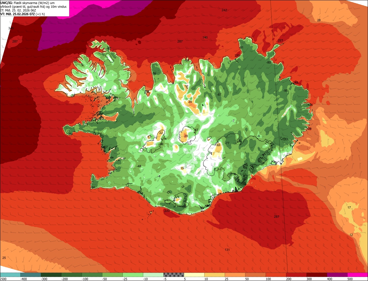Click the map value '229'
The image size is (368, 281).
tap(167, 211)
